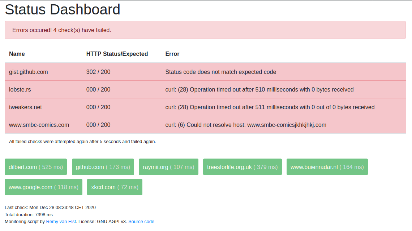
Task: Click the Total duration 7398 ms line
Action: click(29, 215)
